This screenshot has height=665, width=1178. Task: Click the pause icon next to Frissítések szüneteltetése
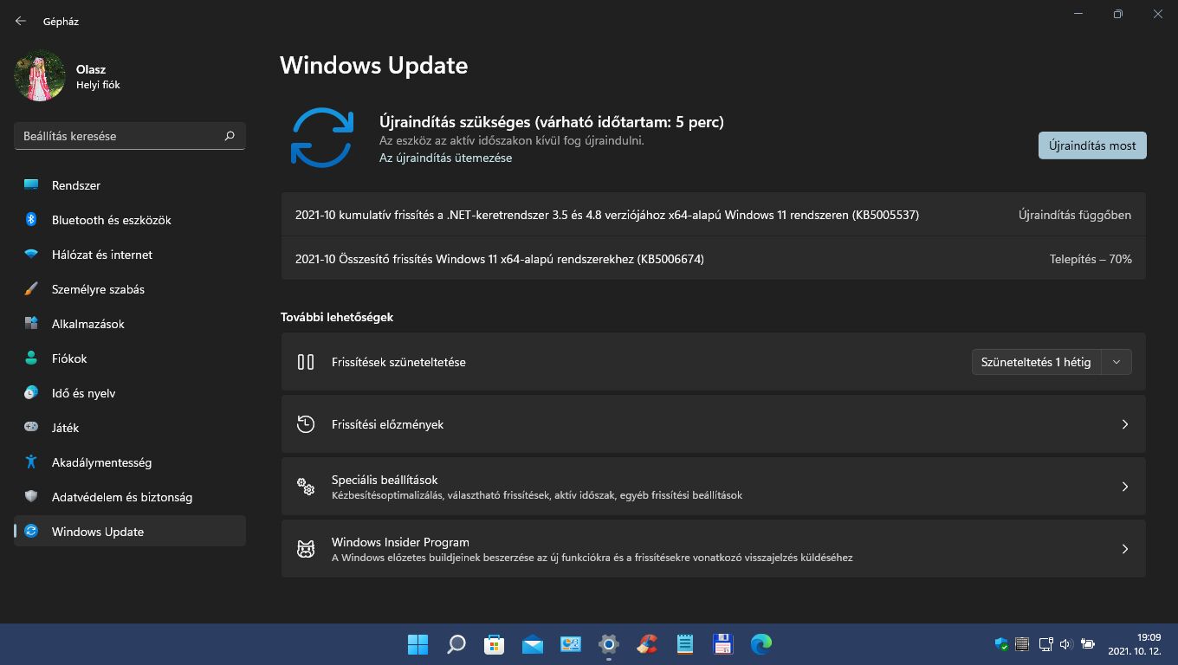tap(306, 362)
